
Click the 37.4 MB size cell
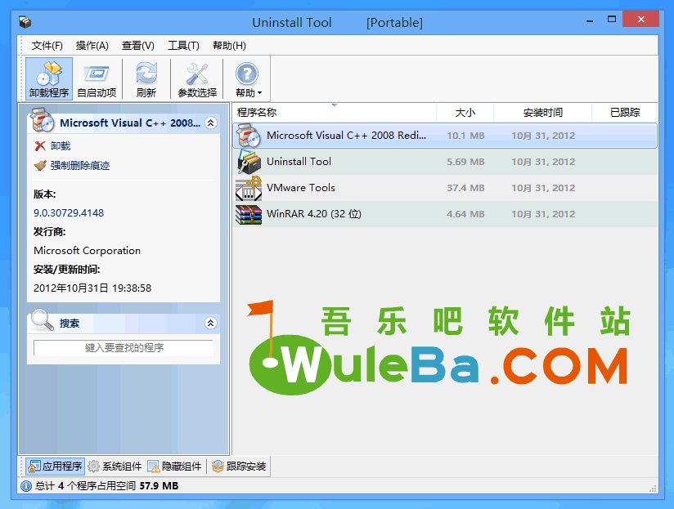465,188
